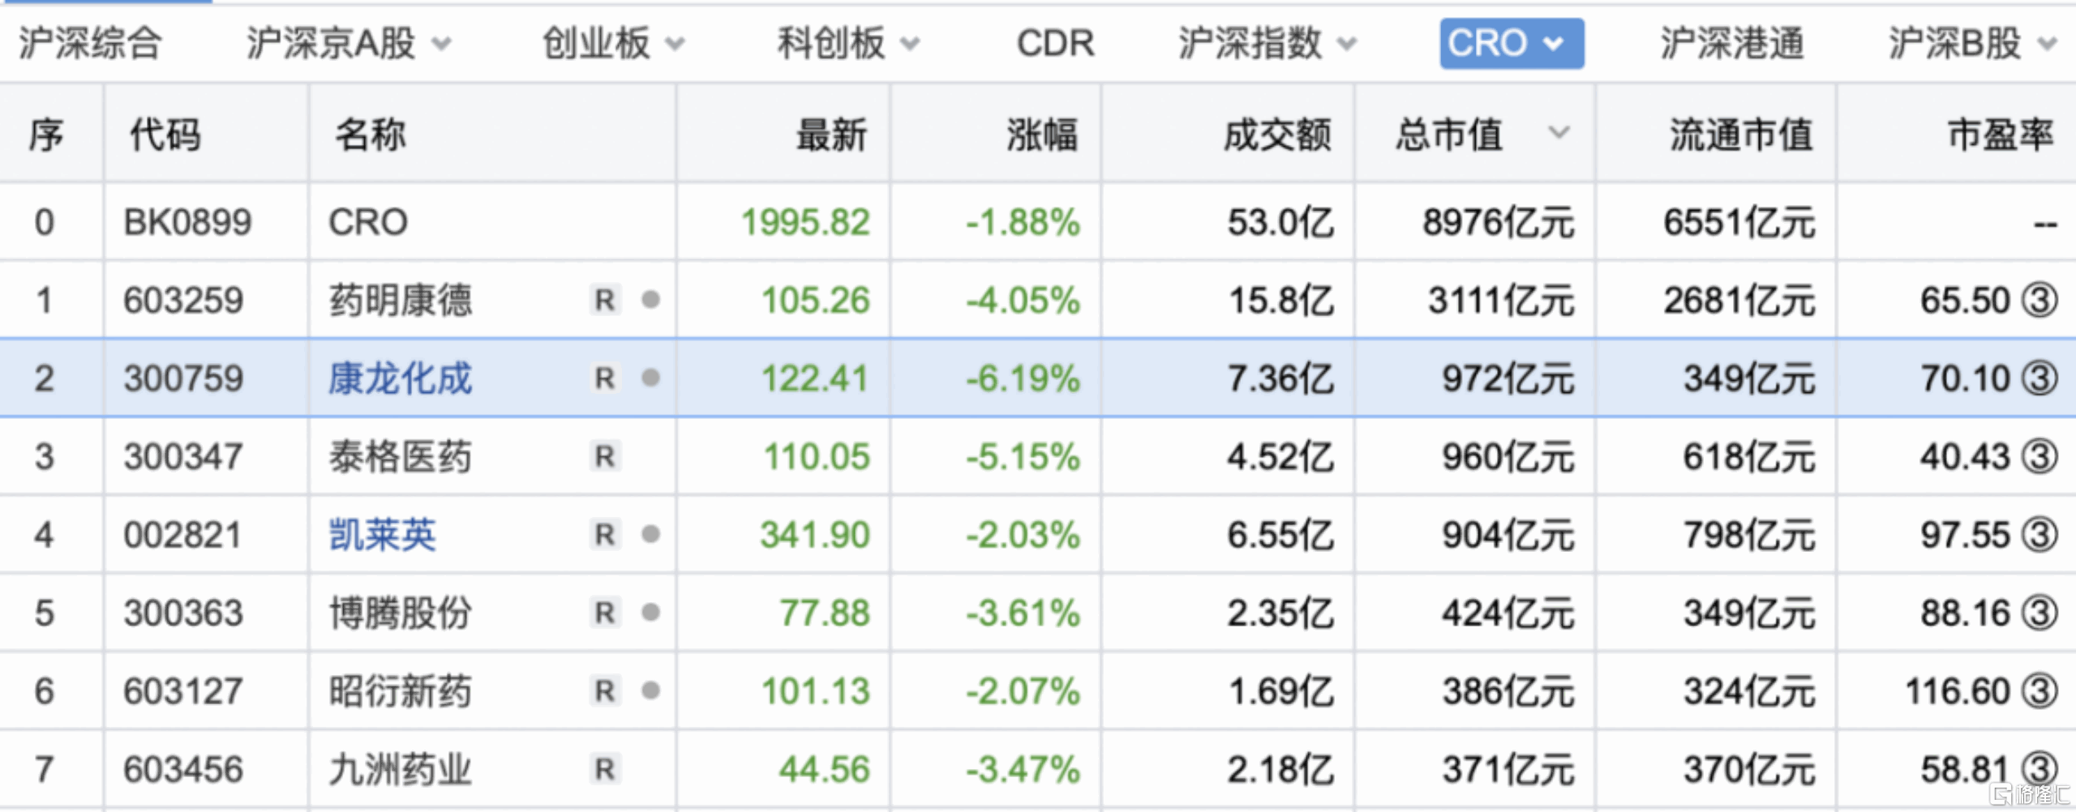Click the circled 3 beside 凯莱英 P/E
This screenshot has width=2076, height=812.
[2039, 534]
